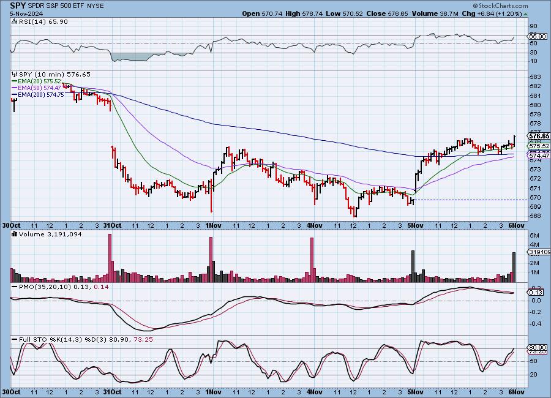The height and width of the screenshot is (398, 551).
Task: Click 1Nov on the price panel time axis
Action: pos(213,225)
